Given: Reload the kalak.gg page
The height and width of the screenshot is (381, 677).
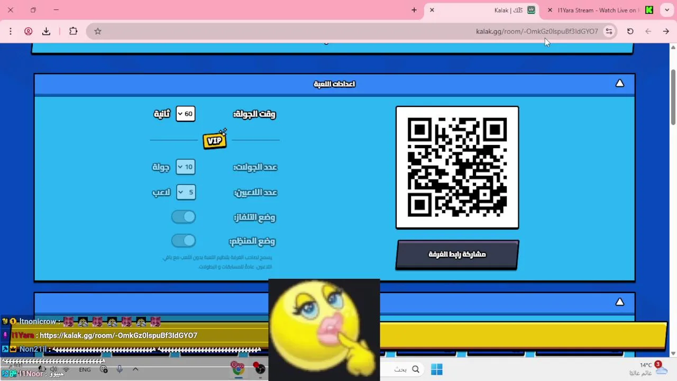Looking at the screenshot, I should [x=630, y=31].
